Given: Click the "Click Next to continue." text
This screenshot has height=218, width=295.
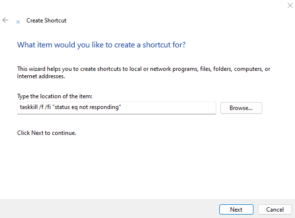Looking at the screenshot, I should pyautogui.click(x=47, y=133).
